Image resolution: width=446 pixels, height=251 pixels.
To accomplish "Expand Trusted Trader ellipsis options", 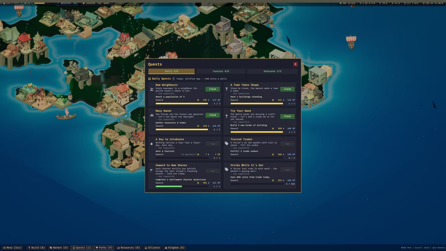I will [287, 144].
